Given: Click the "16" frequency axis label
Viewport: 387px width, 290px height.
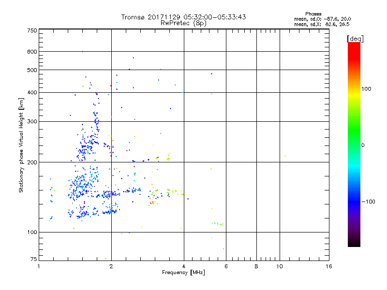Looking at the screenshot, I should click(x=329, y=266).
